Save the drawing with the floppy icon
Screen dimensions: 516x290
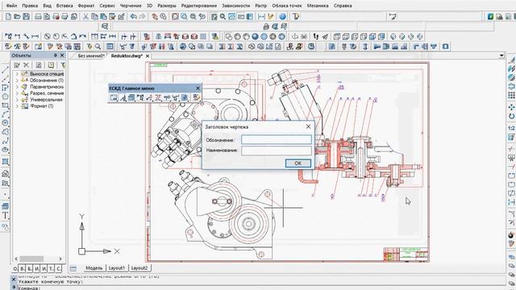[x=26, y=16]
